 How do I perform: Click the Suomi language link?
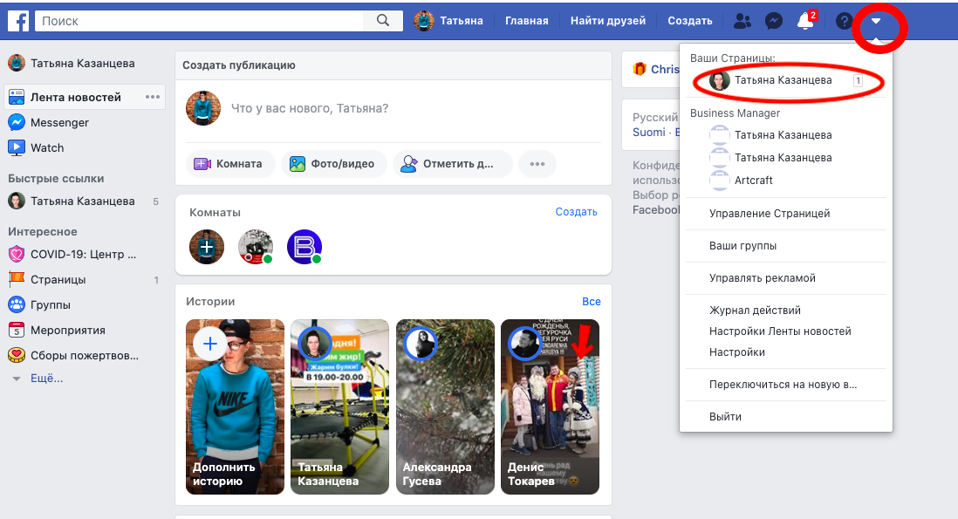649,133
